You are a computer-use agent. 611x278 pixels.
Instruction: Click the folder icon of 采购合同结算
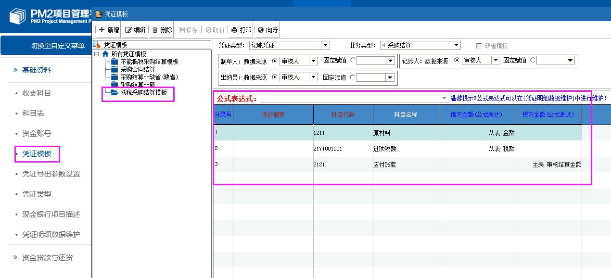point(114,69)
